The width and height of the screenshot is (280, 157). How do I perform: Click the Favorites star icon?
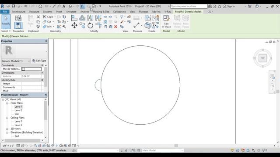pos(220,6)
